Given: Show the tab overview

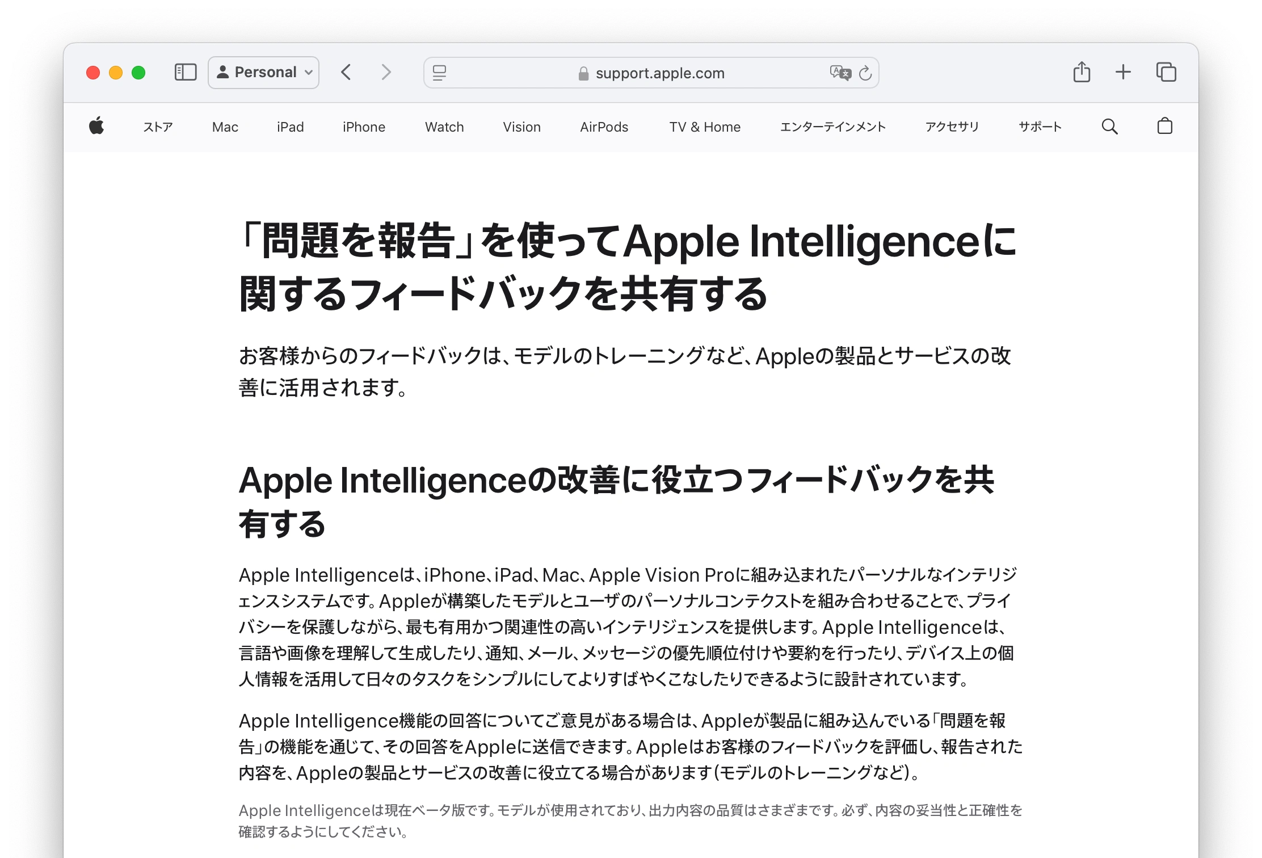Looking at the screenshot, I should [1166, 72].
